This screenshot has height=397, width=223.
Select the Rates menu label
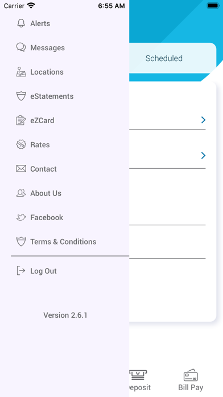[x=40, y=144]
